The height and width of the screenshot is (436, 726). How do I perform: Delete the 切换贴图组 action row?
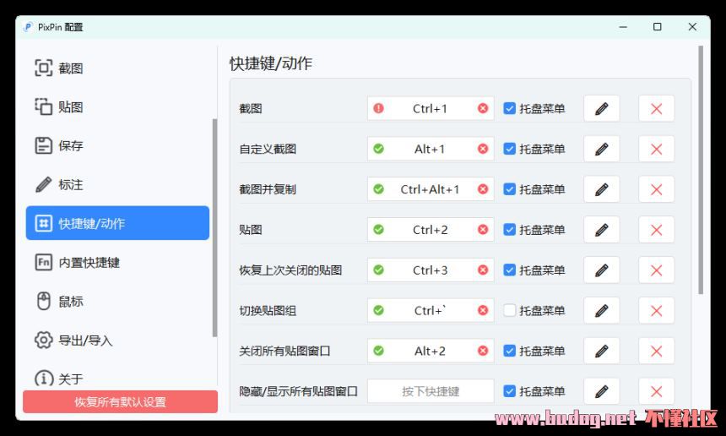click(656, 310)
